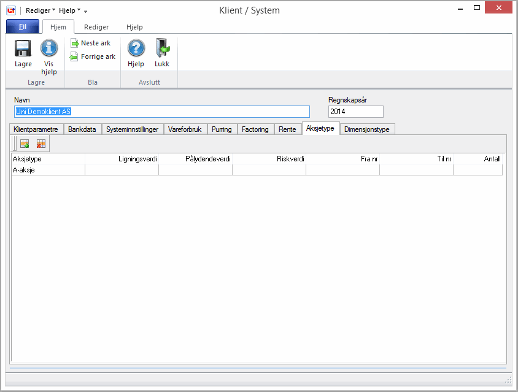518x392 pixels.
Task: Open Vis hjelp info icon
Action: (x=49, y=49)
